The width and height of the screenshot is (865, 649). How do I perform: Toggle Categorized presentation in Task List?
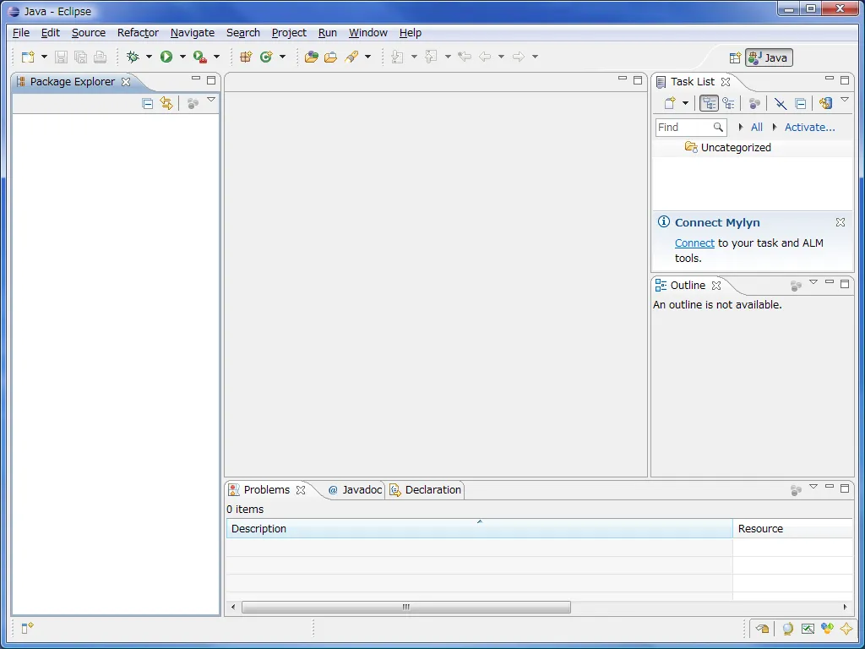click(709, 103)
